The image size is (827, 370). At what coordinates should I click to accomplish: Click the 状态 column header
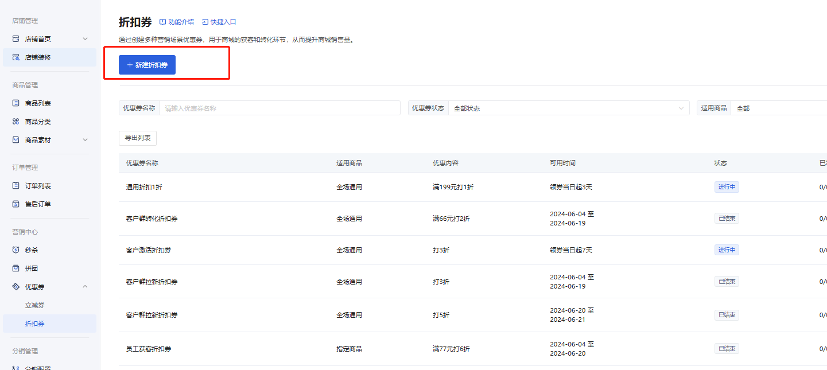point(721,163)
